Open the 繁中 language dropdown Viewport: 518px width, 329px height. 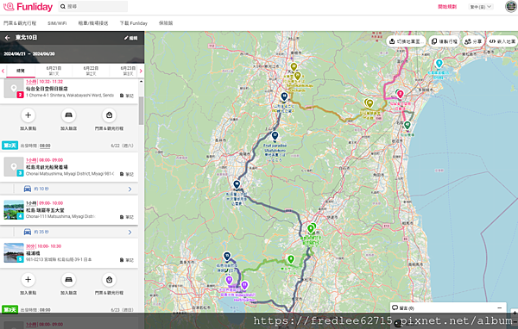481,7
